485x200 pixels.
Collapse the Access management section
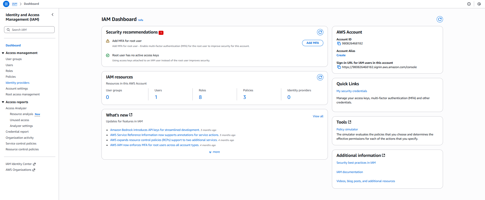(x=3, y=53)
